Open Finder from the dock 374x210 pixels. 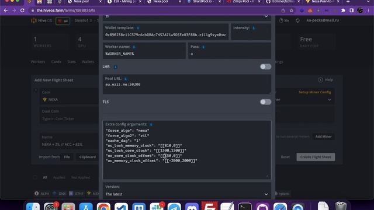pyautogui.click(x=33, y=206)
